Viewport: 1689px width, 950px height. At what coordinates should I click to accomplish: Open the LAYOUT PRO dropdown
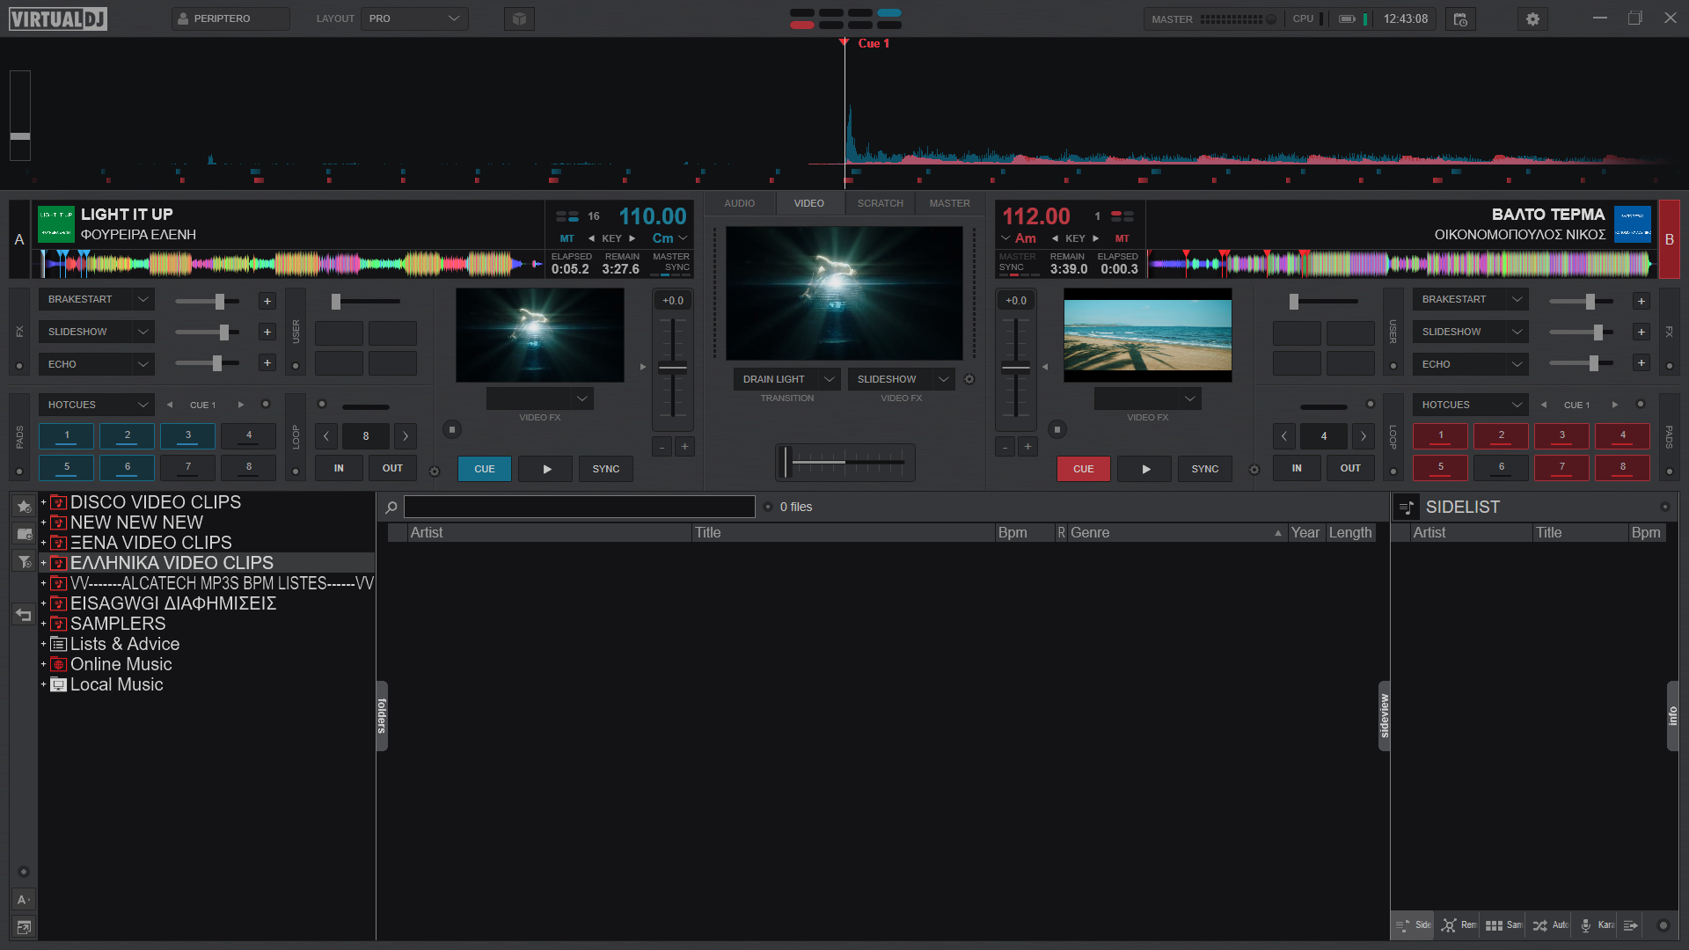pos(414,18)
